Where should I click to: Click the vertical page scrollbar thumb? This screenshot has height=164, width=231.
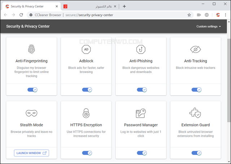coord(229,80)
